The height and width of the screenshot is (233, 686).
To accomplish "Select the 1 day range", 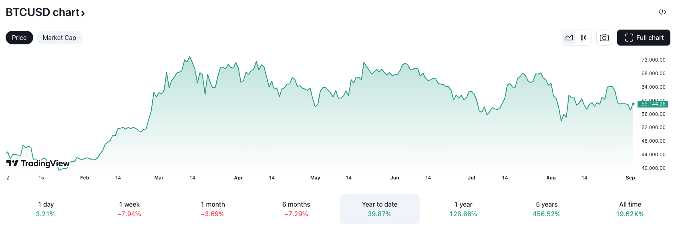I will pyautogui.click(x=46, y=209).
